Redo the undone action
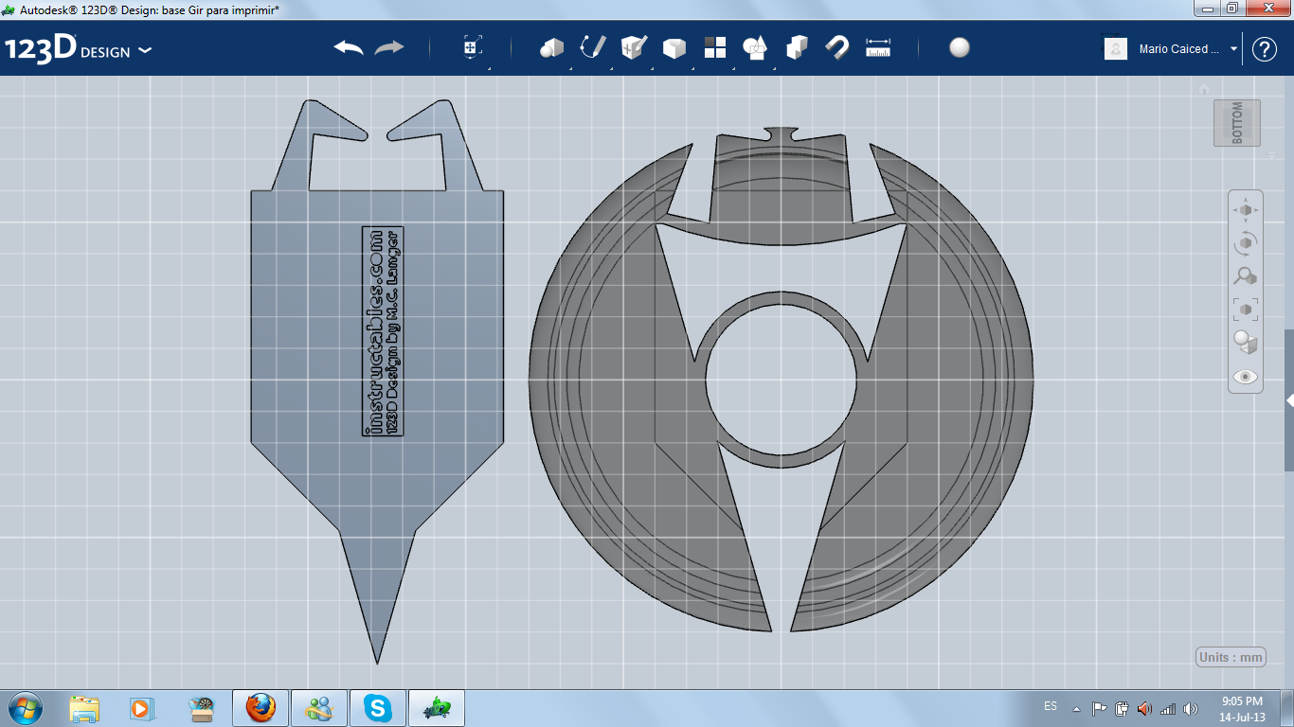The image size is (1294, 727). tap(389, 47)
